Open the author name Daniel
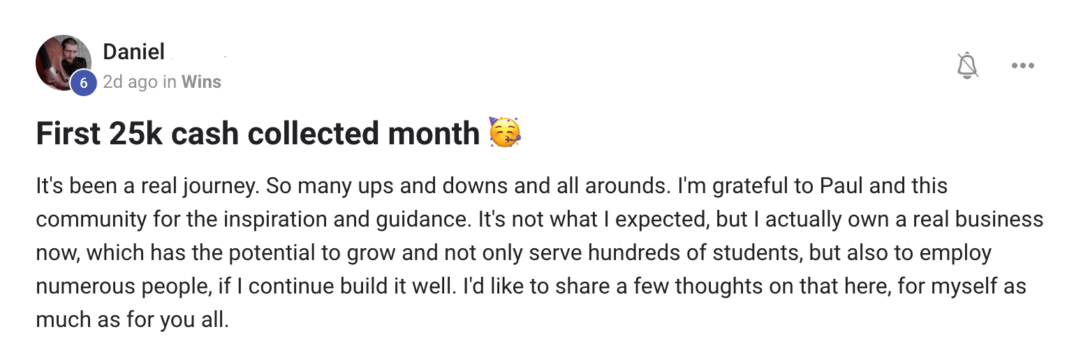 [x=133, y=52]
